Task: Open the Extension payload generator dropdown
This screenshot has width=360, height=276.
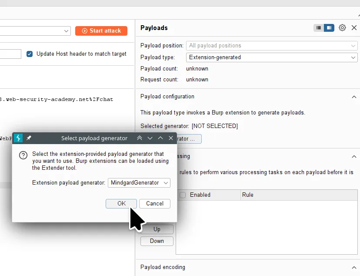Action: (x=139, y=183)
